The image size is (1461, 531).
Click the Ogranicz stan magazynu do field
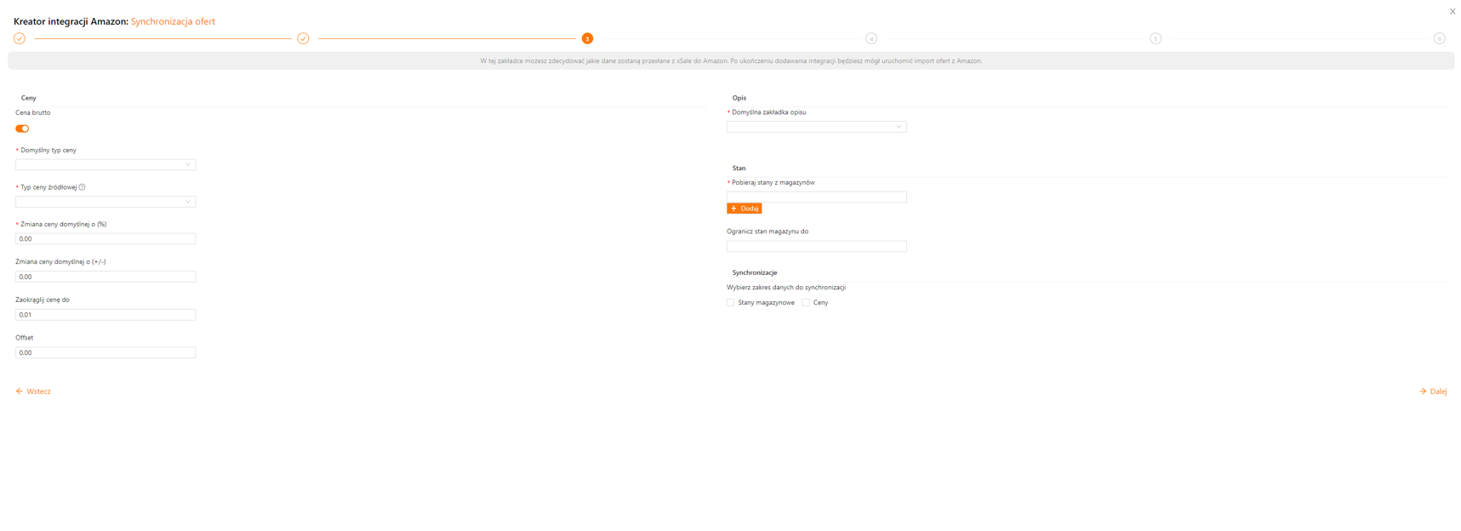pyautogui.click(x=816, y=246)
